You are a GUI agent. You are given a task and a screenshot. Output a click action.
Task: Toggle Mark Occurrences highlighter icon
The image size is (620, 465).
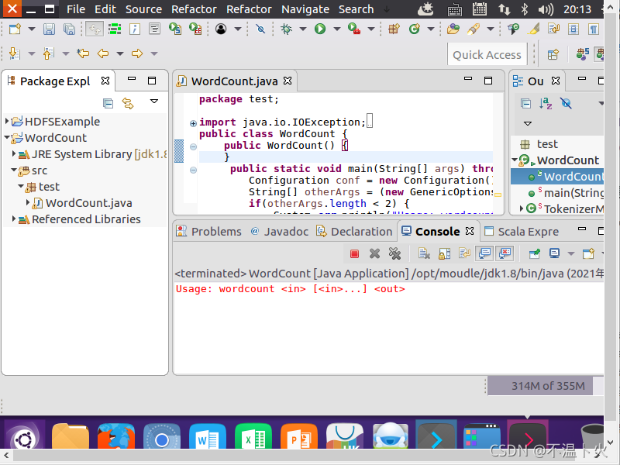click(534, 29)
